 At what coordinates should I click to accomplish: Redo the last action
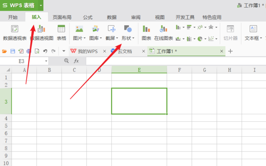54,51
